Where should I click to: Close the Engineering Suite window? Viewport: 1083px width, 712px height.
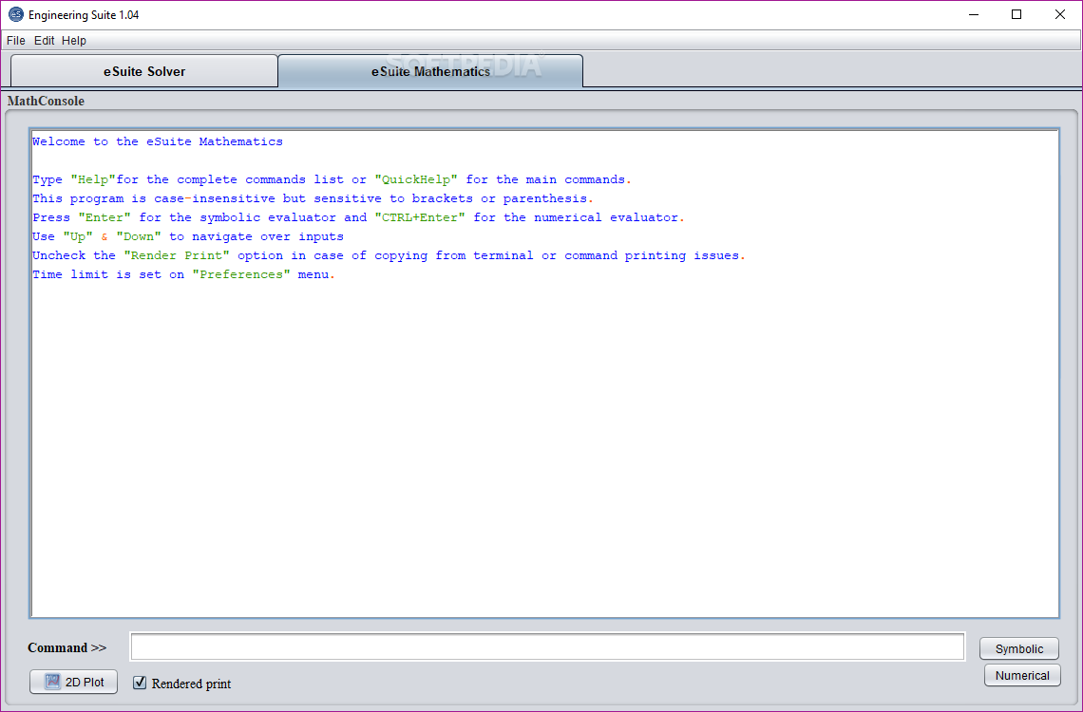coord(1060,14)
